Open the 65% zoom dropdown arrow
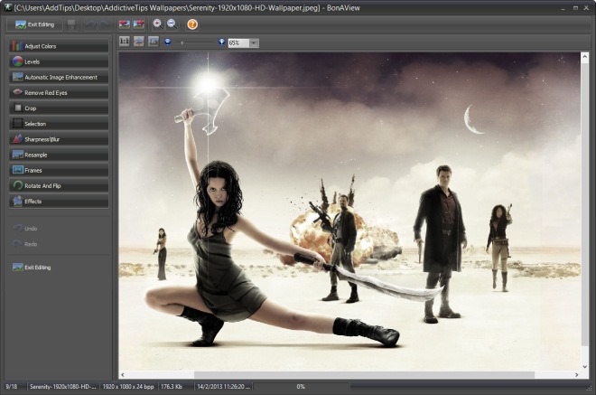 (254, 43)
